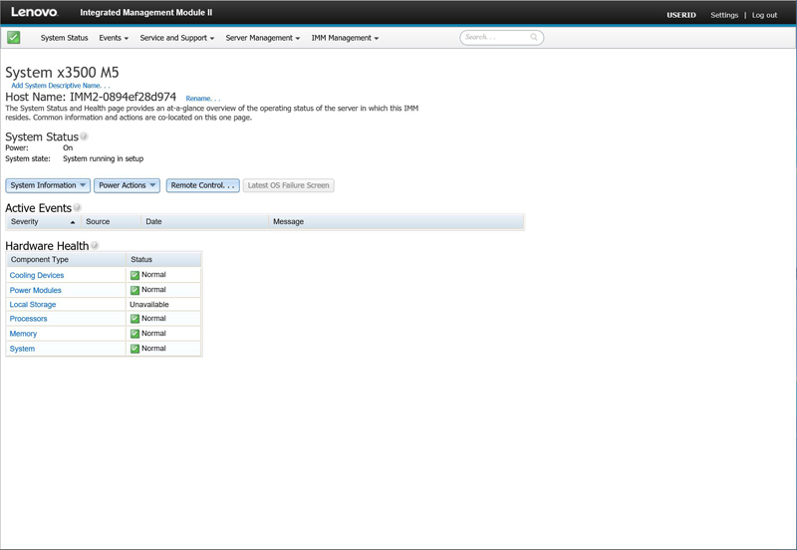This screenshot has height=550, width=797.
Task: Click help icon beside Active Events heading
Action: 77,207
